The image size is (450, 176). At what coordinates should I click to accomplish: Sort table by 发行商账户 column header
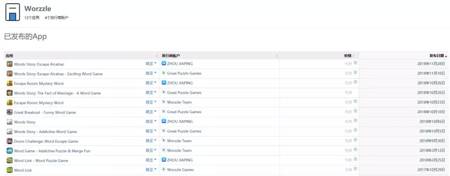220,56
